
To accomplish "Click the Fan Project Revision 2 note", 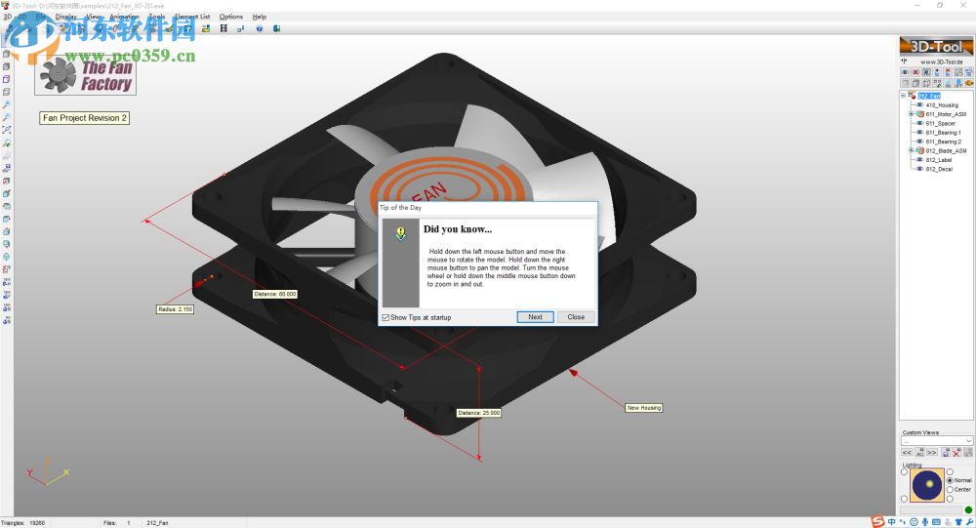I will (x=85, y=118).
